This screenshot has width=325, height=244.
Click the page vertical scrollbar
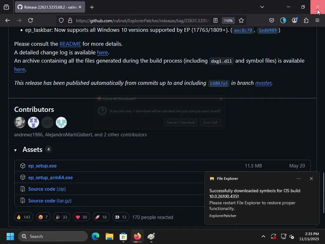[323, 193]
